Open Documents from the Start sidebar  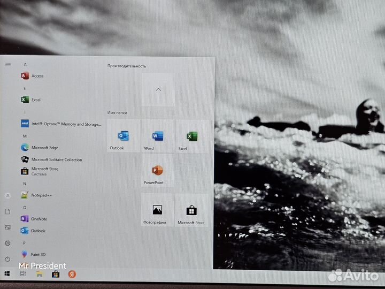pos(8,211)
